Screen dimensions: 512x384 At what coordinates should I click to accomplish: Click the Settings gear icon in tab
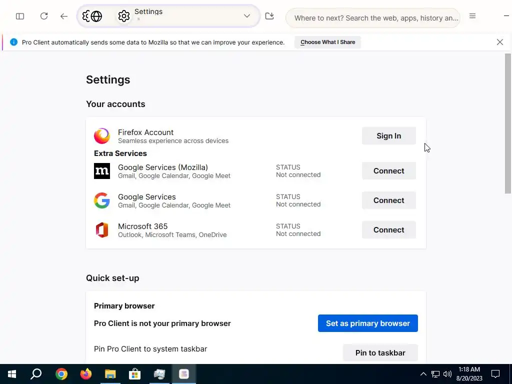124,16
